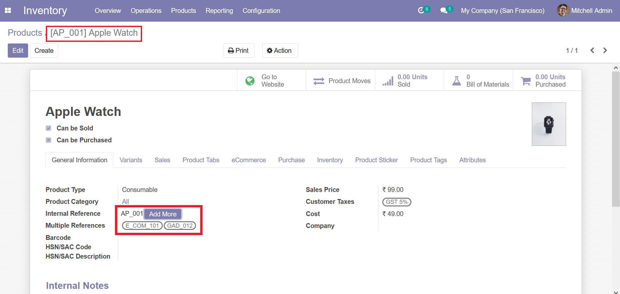Open the activities clock icon

pos(421,11)
